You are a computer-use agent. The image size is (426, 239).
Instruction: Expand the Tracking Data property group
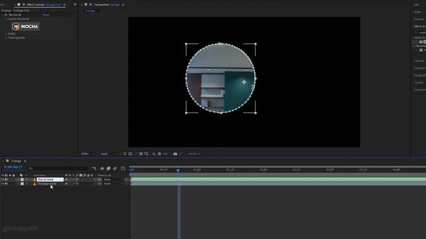pyautogui.click(x=7, y=38)
